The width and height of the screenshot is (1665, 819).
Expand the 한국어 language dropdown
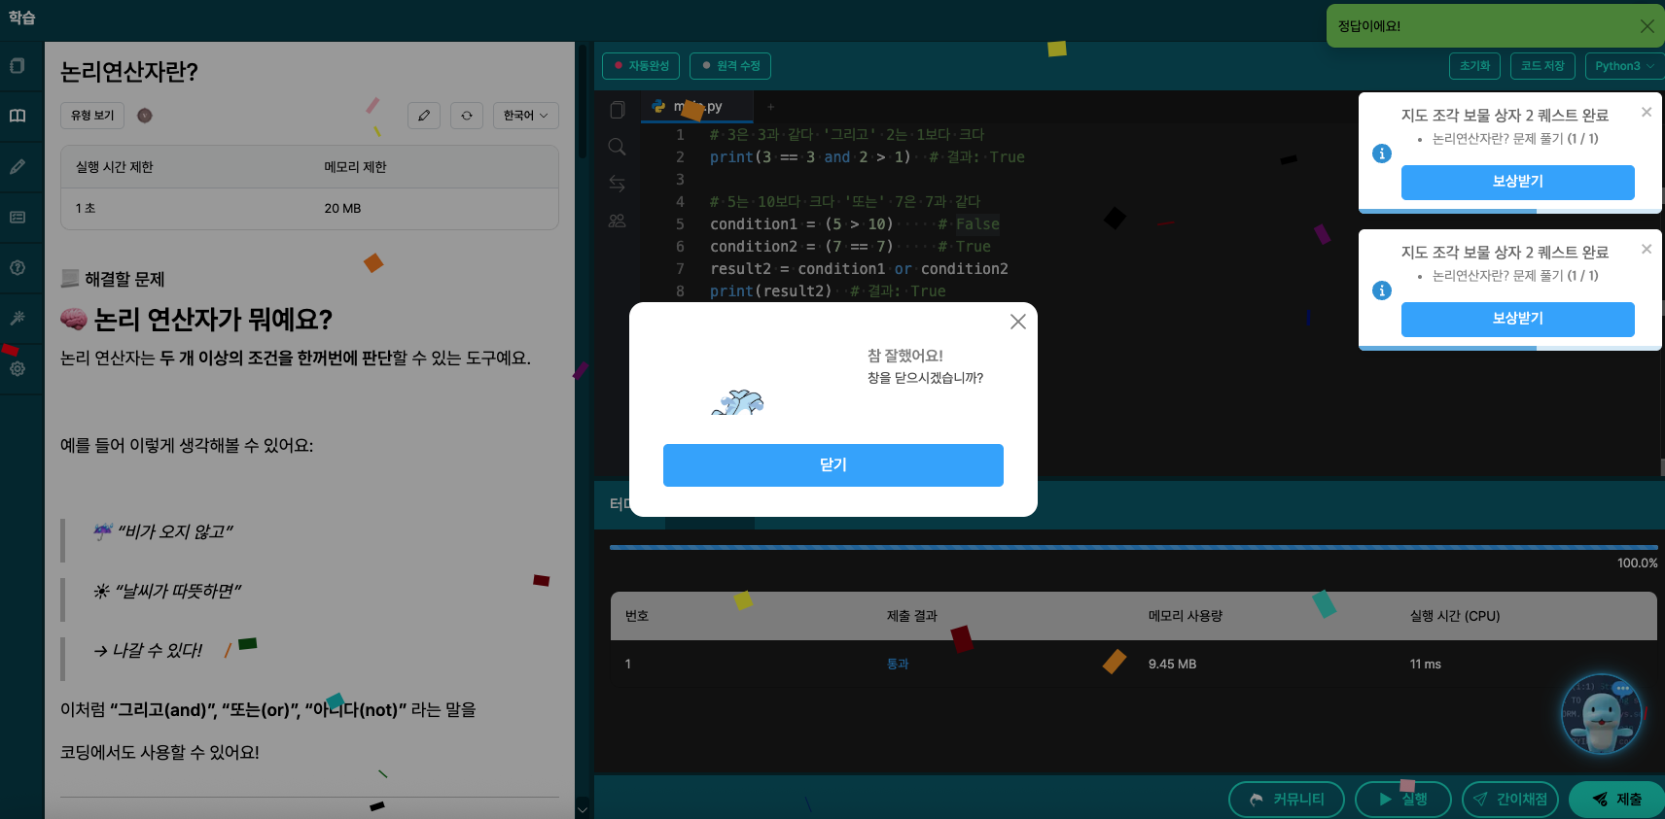(x=525, y=116)
